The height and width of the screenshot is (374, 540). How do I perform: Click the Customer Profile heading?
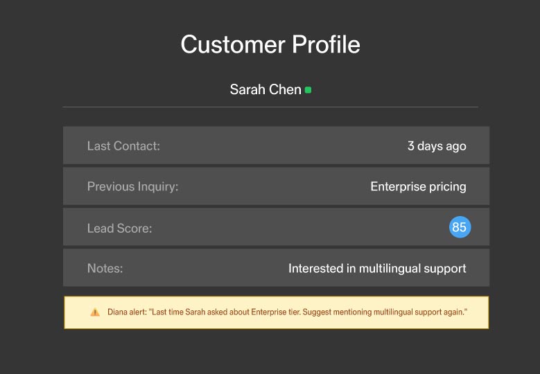270,45
